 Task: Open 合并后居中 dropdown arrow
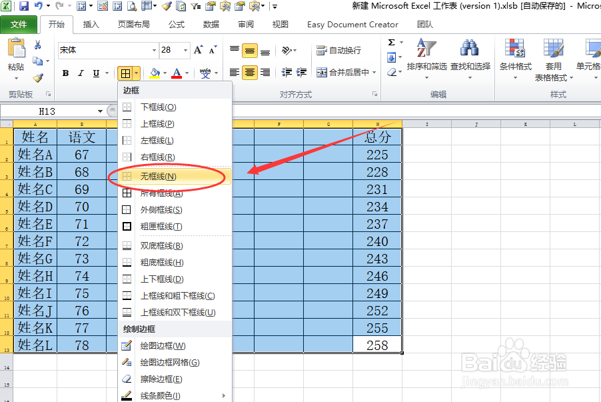coord(374,72)
